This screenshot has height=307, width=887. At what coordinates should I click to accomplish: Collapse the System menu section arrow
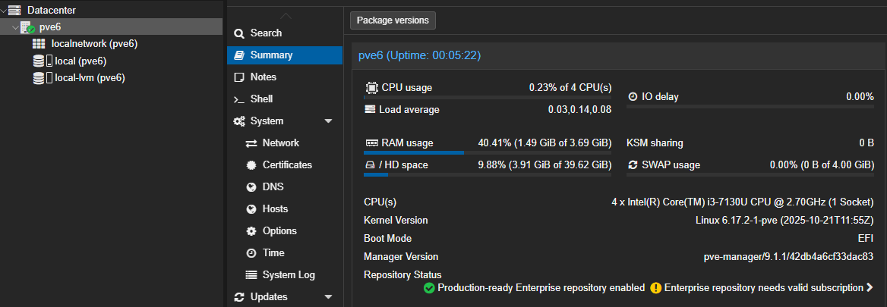coord(328,121)
